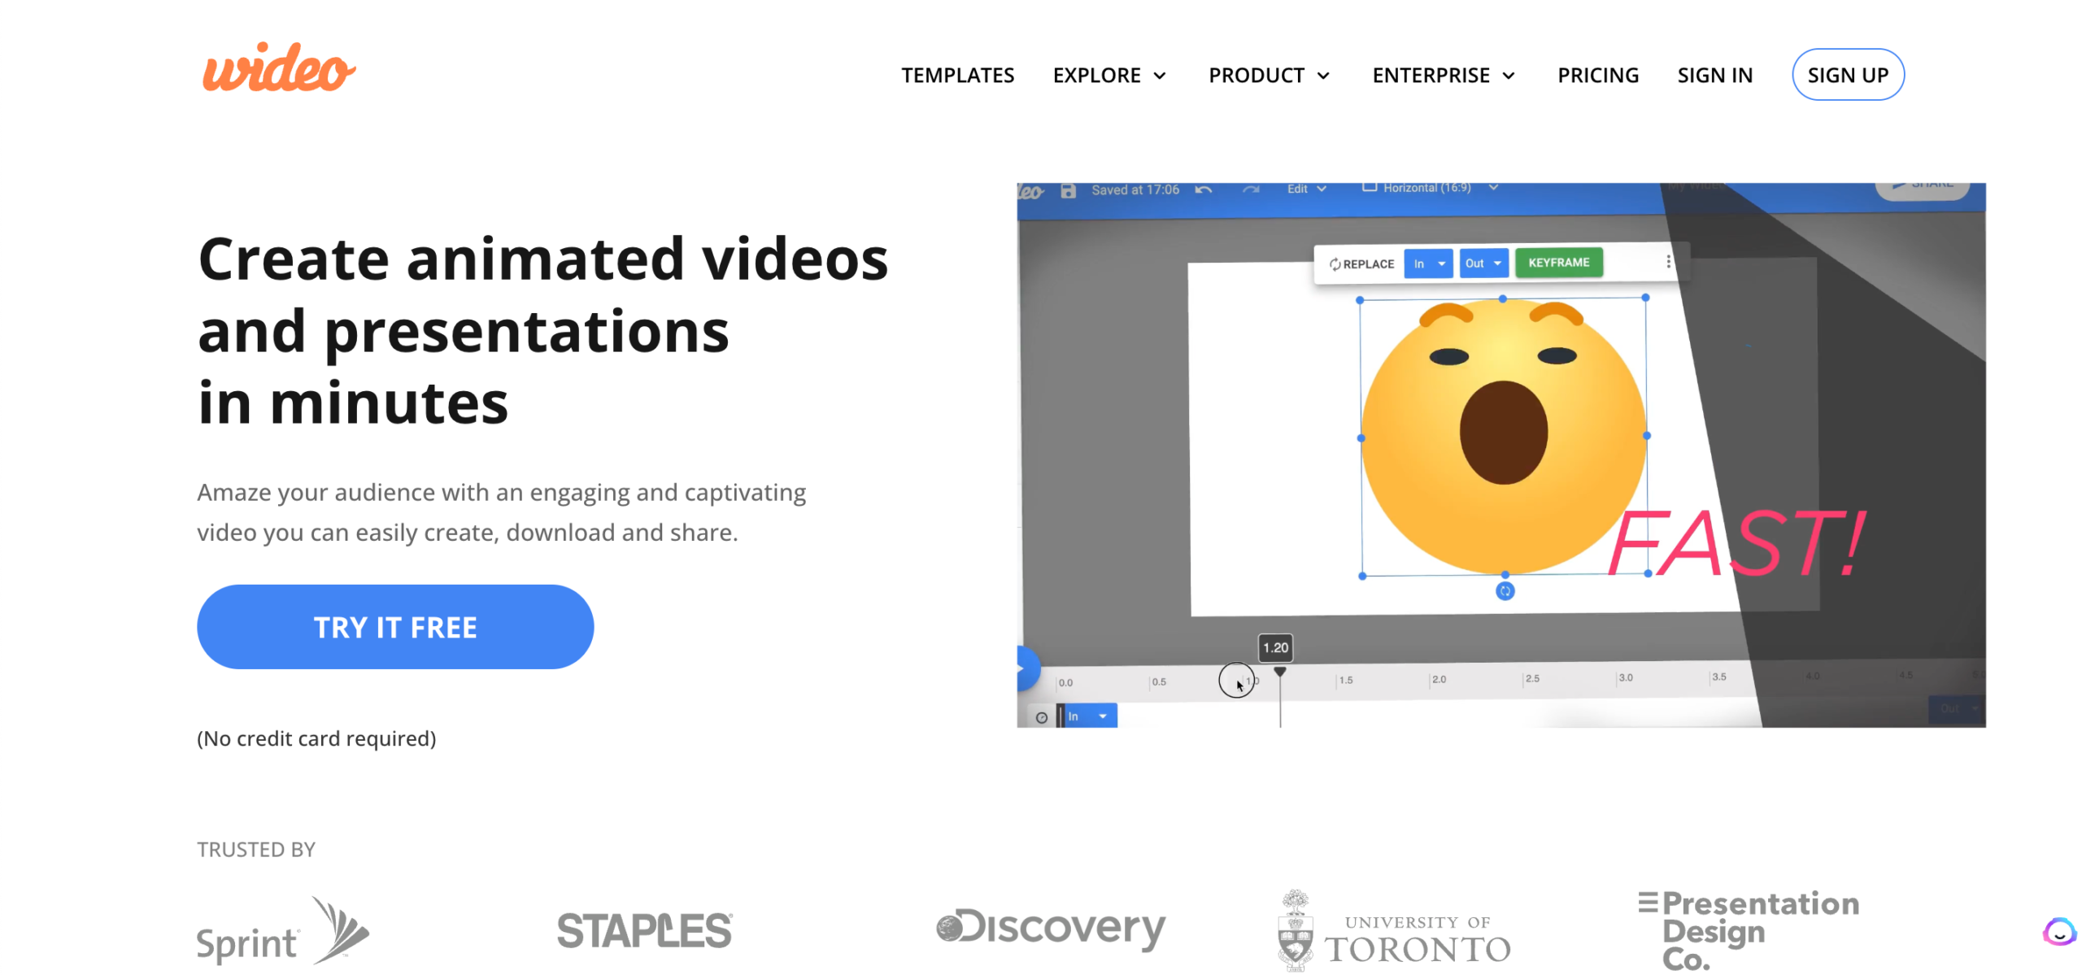Image resolution: width=2082 pixels, height=975 pixels.
Task: Click the TRY IT FREE button
Action: tap(395, 627)
